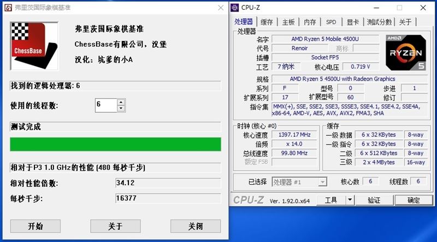Click the core voltage value 0.719 V
The width and height of the screenshot is (437, 242).
(361, 66)
